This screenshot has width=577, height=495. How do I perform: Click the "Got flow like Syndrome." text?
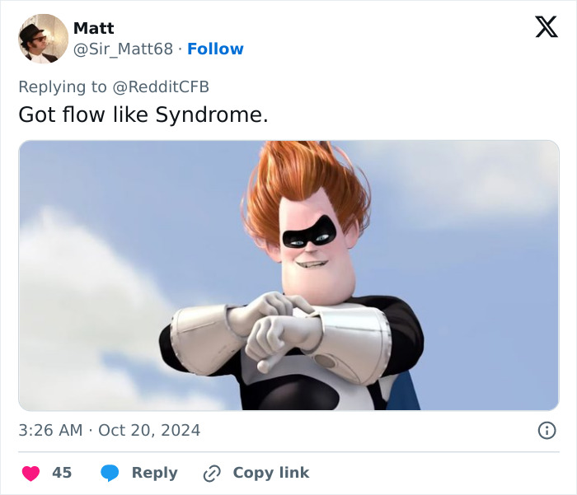tap(143, 115)
